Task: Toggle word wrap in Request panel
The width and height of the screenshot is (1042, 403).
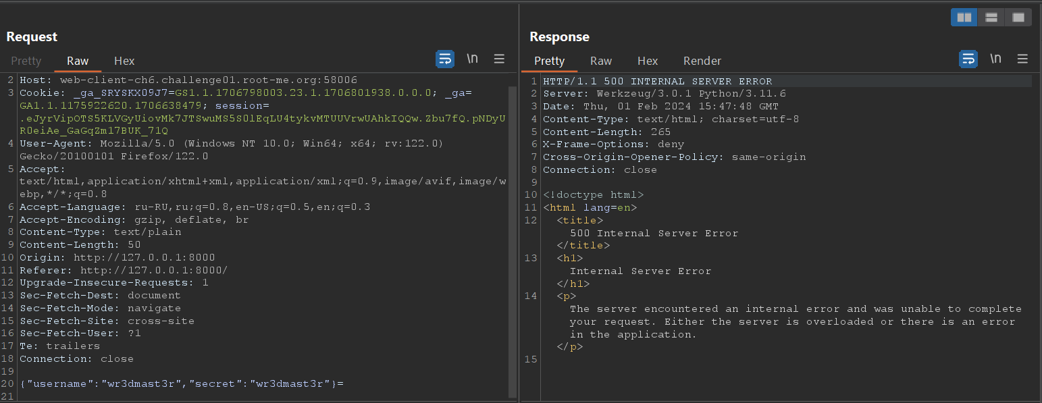Action: [445, 59]
